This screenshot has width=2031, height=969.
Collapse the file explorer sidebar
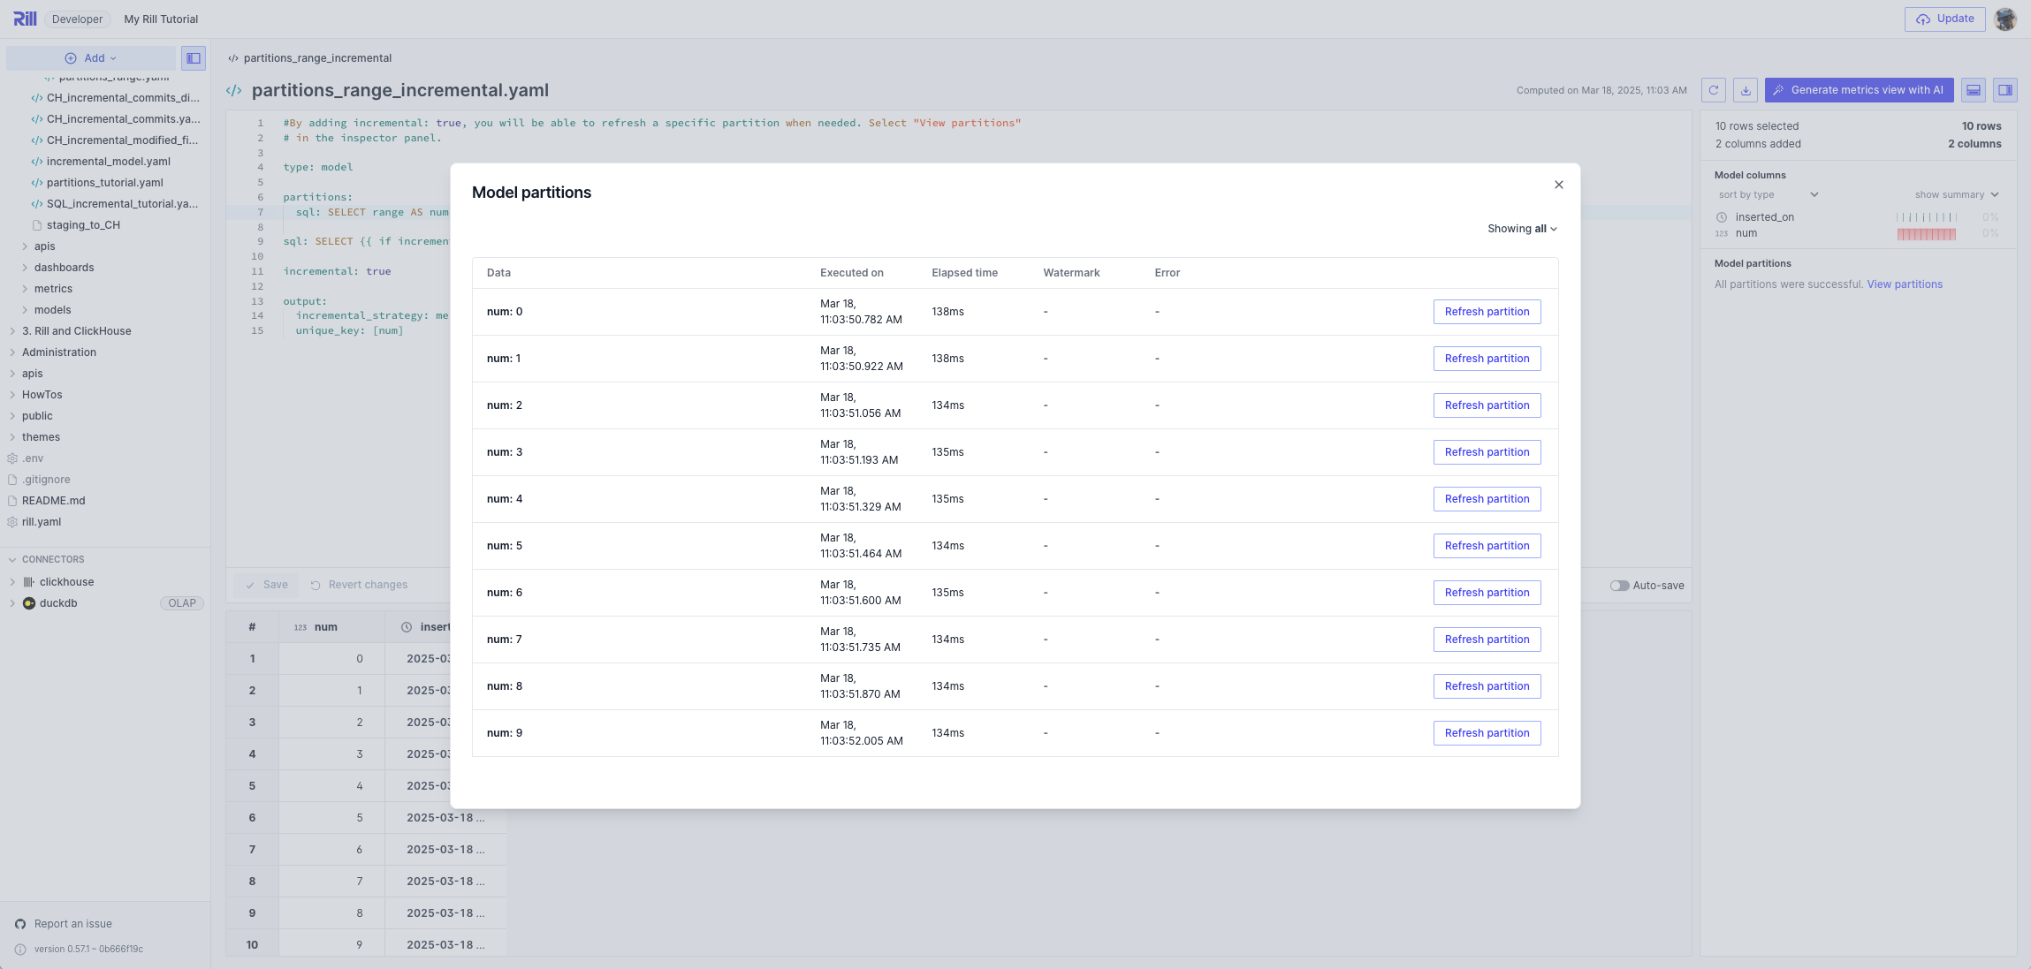(194, 57)
